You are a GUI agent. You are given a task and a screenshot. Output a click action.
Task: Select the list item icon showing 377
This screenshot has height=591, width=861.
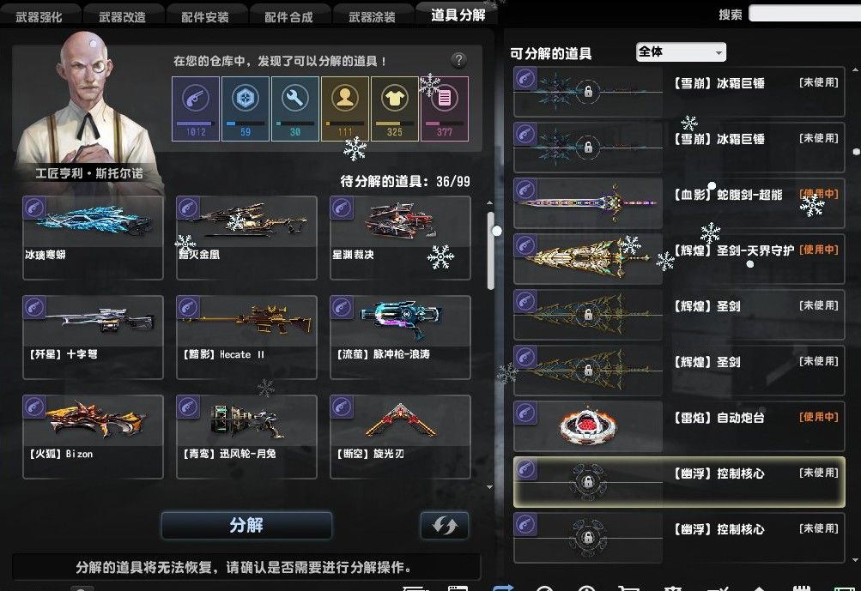[444, 109]
